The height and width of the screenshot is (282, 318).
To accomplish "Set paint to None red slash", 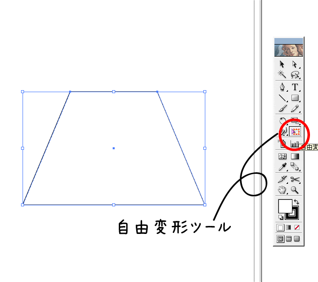I will tap(297, 227).
